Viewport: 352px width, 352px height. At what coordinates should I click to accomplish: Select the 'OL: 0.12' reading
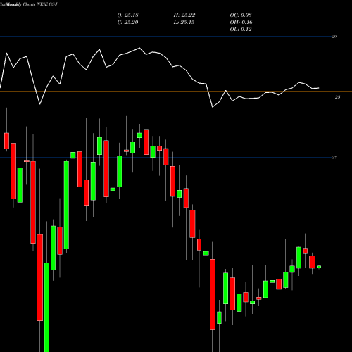click(x=241, y=30)
